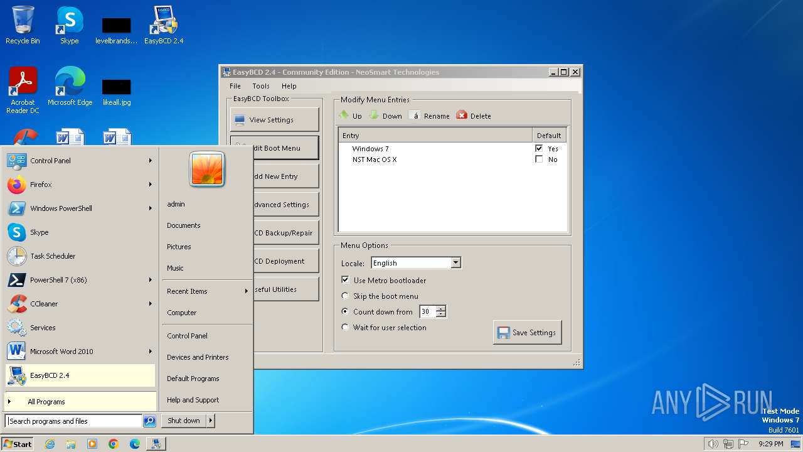Launch Firefox from Start menu
The image size is (803, 452).
[80, 185]
